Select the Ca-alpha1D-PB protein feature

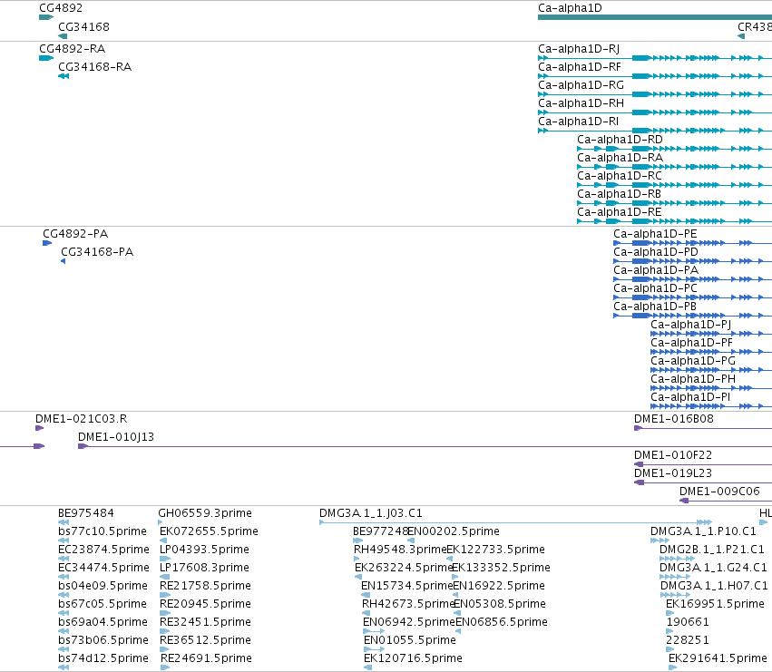click(693, 317)
